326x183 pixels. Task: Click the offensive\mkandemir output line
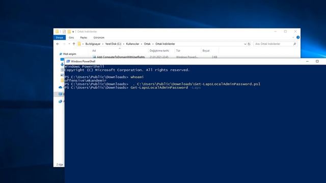pos(86,80)
